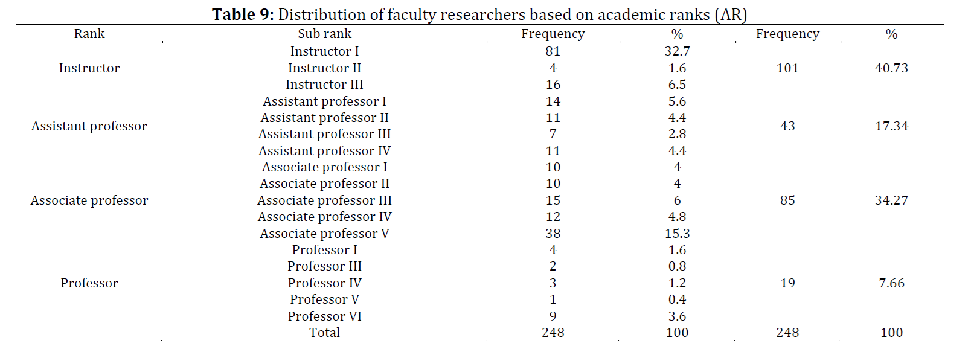Click the Total row label
971x349 pixels.
(x=324, y=333)
